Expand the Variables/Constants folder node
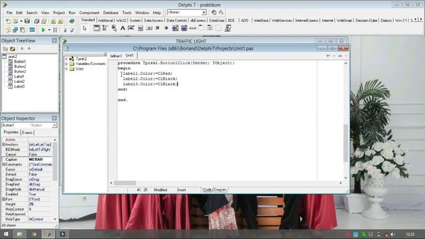This screenshot has height=239, width=425. click(x=66, y=64)
